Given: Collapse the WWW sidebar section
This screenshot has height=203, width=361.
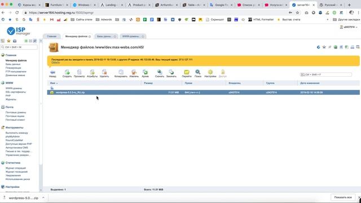Looking at the screenshot, I should (9, 83).
